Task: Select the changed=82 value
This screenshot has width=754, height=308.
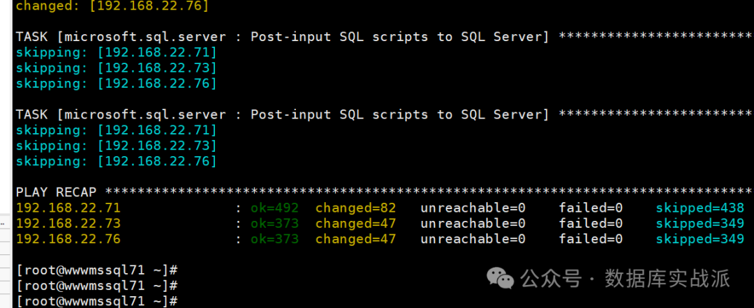Action: 355,208
